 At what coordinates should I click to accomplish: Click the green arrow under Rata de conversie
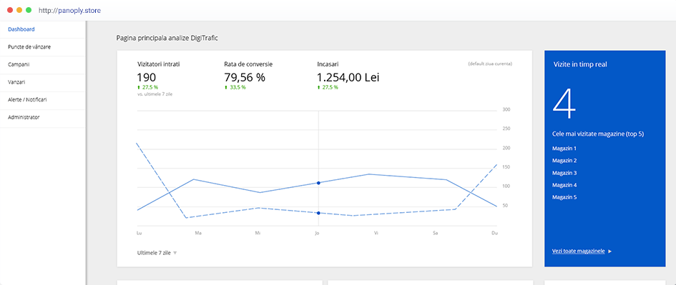(x=226, y=87)
